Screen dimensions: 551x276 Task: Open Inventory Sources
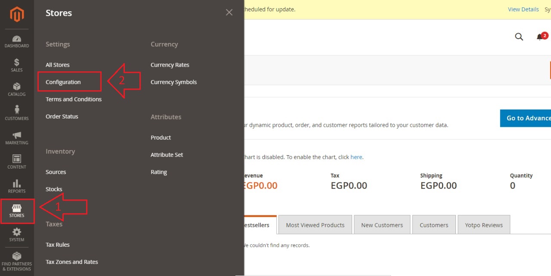[56, 172]
